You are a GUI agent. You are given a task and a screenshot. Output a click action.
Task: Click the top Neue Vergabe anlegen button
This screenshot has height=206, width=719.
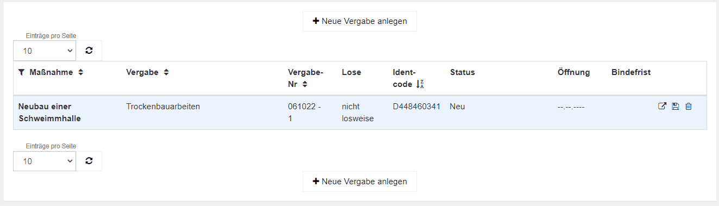coord(359,21)
